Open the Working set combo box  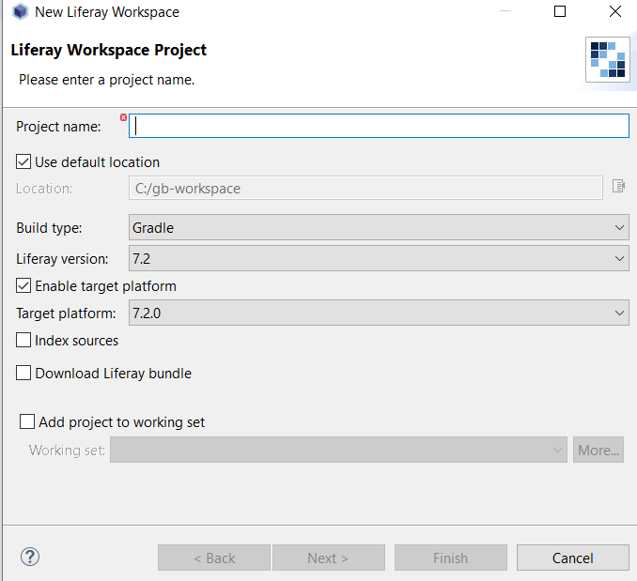(338, 450)
